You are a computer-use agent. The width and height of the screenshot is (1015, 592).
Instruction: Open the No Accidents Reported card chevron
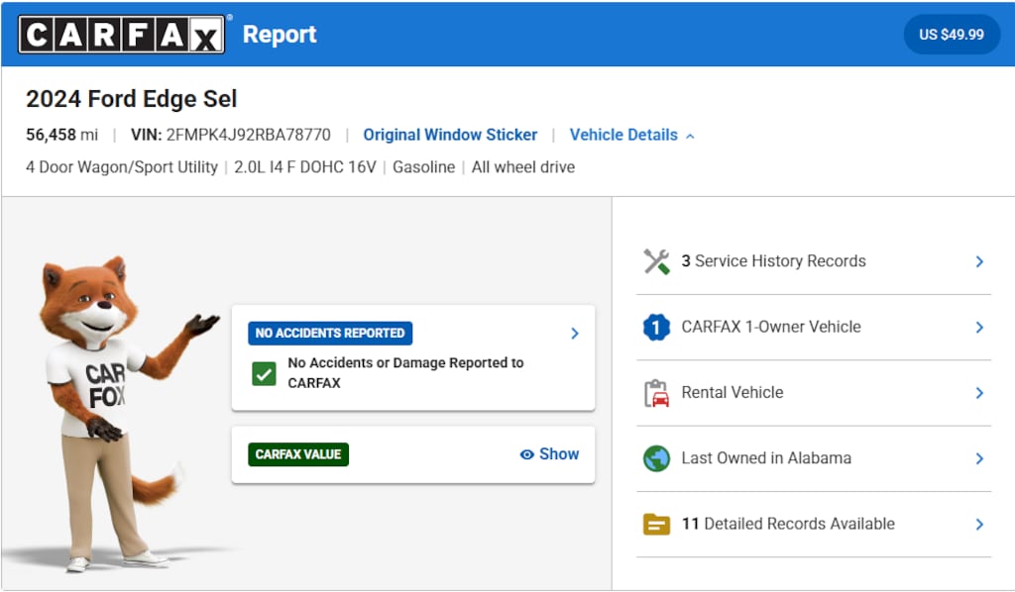[x=575, y=334]
